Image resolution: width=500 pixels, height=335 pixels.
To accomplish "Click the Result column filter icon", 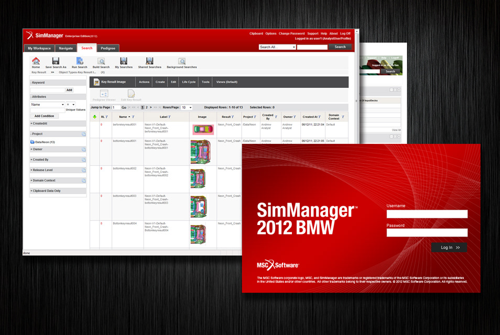I will click(233, 117).
